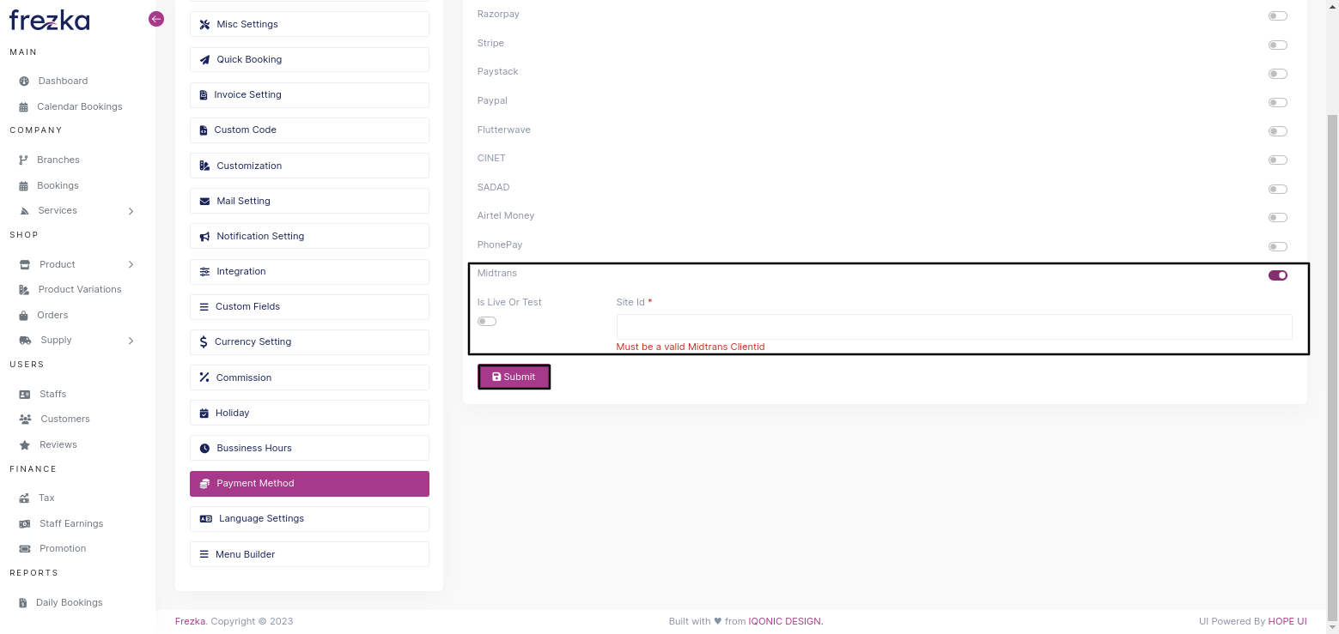Click the Promotion file icon
The image size is (1339, 634).
(24, 549)
